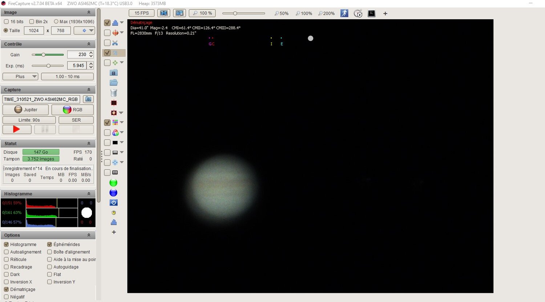Adjust the zoom slider in top toolbar
Image resolution: width=545 pixels, height=302 pixels.
(243, 13)
